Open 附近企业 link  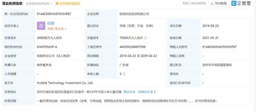point(129,92)
